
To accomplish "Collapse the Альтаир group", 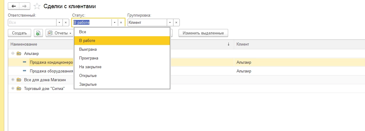I will pyautogui.click(x=13, y=53).
